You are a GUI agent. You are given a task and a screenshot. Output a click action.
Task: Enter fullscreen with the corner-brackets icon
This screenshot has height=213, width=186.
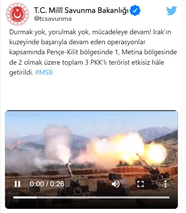click(x=140, y=184)
